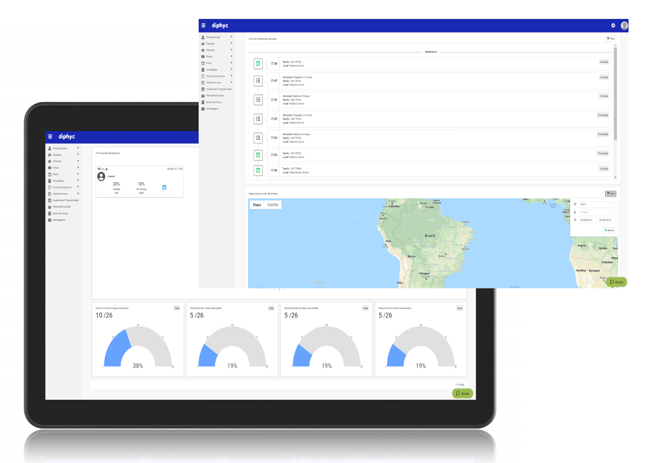This screenshot has width=651, height=463.
Task: Click Ajuda button on tablet dashboard
Action: tap(463, 393)
